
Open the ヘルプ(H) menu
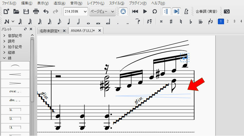(x=158, y=3)
